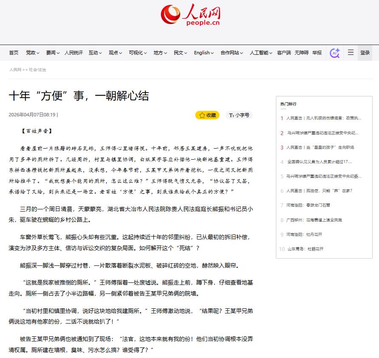This screenshot has width=379, height=358.
Task: Click the 社会·法治 breadcrumb link
Action: pyautogui.click(x=37, y=70)
